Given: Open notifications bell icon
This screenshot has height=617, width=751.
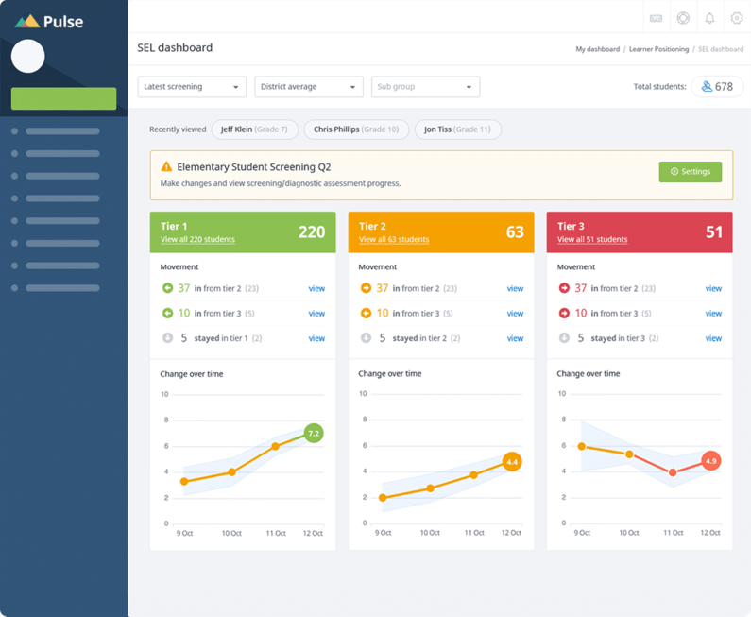Looking at the screenshot, I should click(709, 18).
